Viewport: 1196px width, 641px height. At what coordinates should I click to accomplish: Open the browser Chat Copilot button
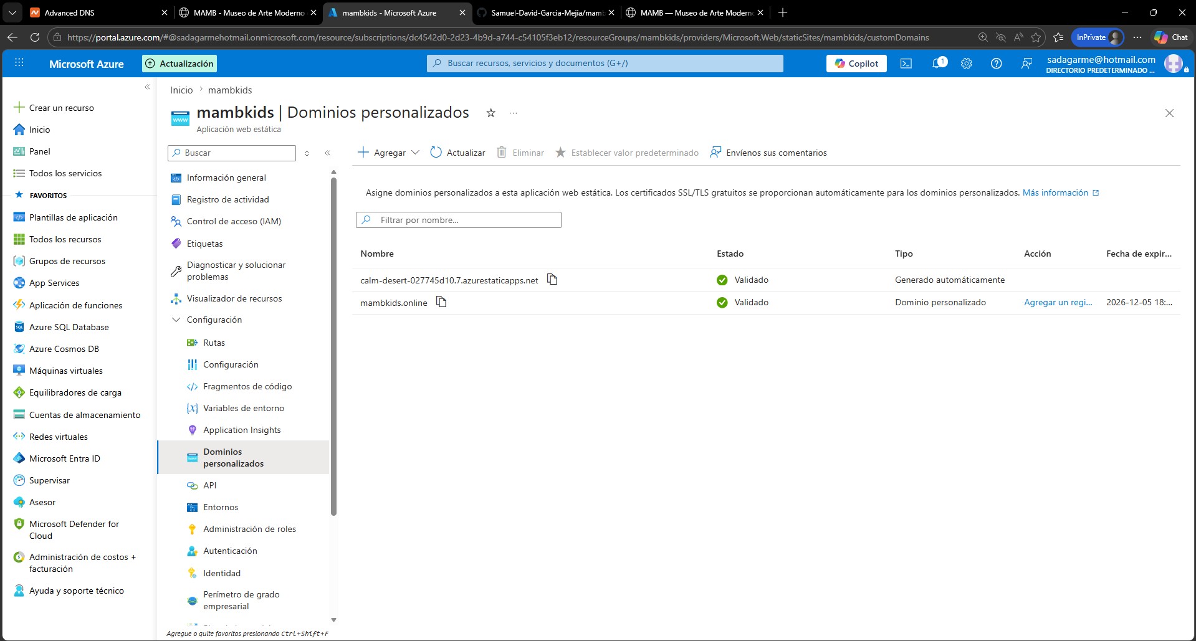pos(1171,37)
